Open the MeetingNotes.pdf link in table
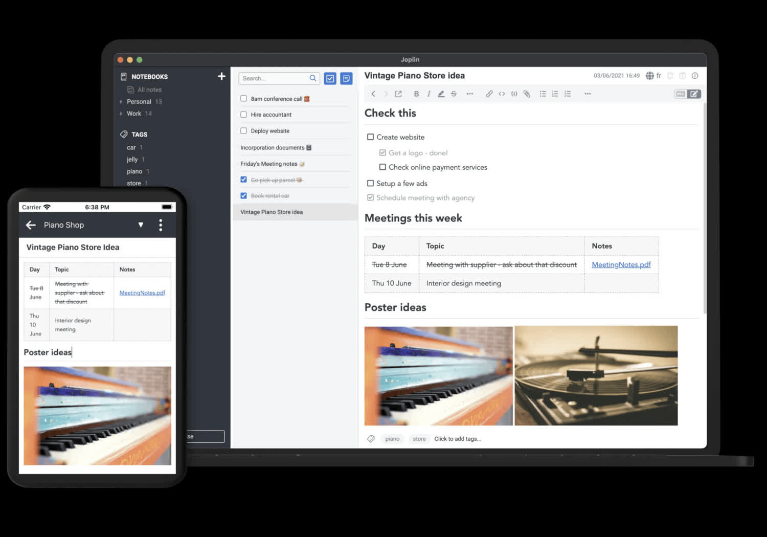This screenshot has width=767, height=537. [621, 264]
